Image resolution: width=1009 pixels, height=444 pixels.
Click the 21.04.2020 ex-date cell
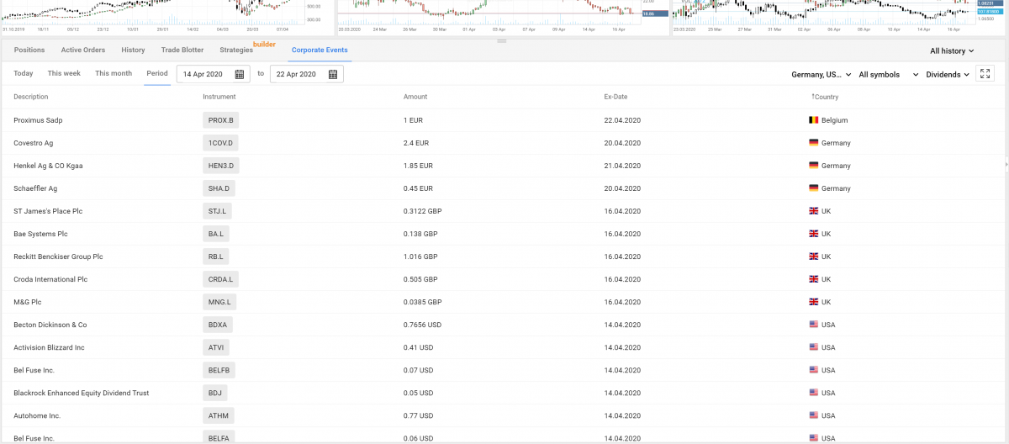click(x=622, y=166)
